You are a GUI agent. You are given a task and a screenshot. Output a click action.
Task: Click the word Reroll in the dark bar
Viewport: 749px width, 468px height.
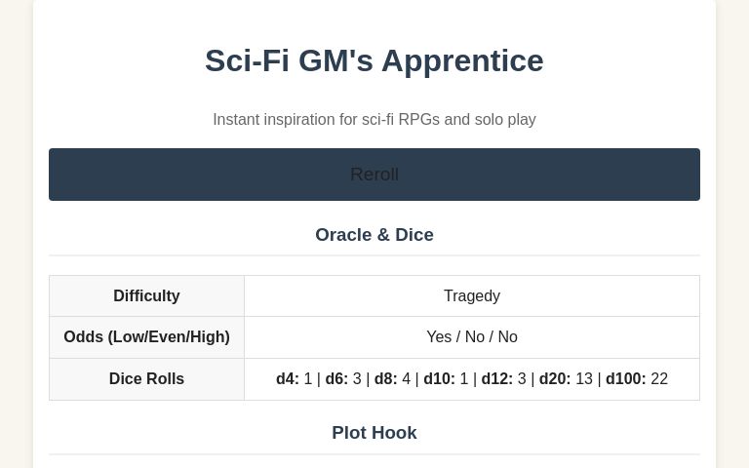374,175
